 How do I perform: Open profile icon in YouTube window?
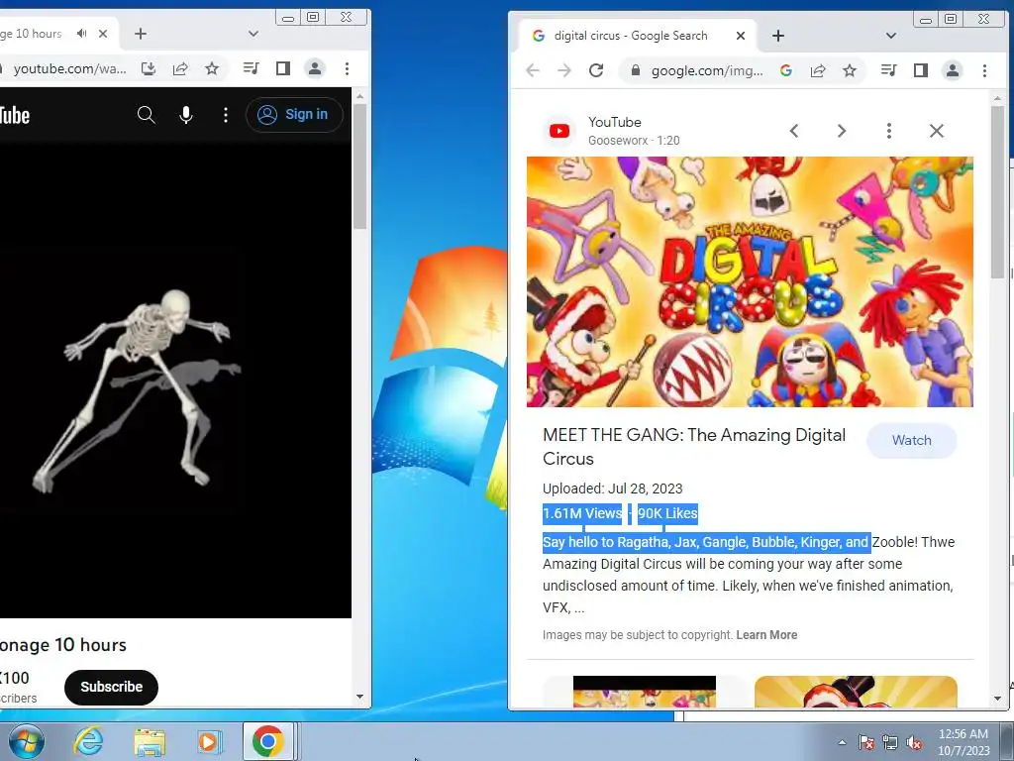click(315, 68)
